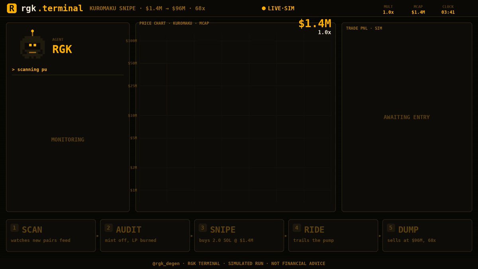Click the step 4 number badge
Viewport: 478px width, 269px height.
point(297,228)
